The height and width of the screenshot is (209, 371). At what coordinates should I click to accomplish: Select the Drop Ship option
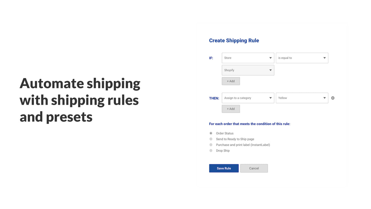point(211,150)
